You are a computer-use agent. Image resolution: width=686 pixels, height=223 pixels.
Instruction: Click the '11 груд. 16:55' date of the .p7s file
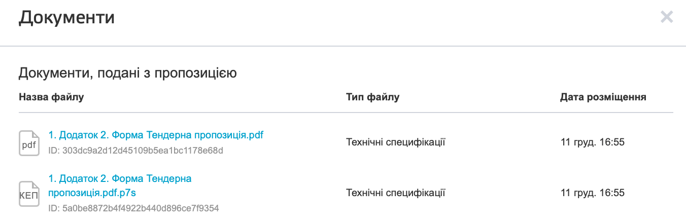tap(592, 193)
